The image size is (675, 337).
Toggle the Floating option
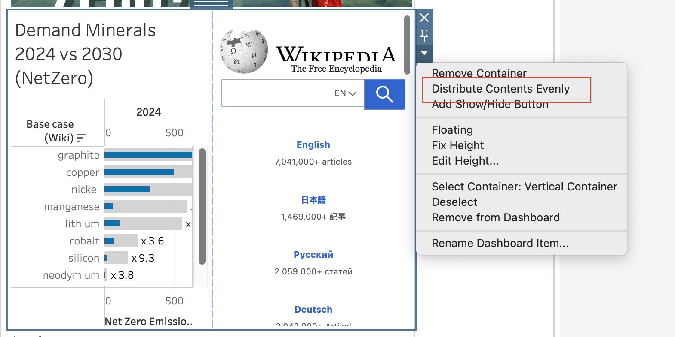452,130
